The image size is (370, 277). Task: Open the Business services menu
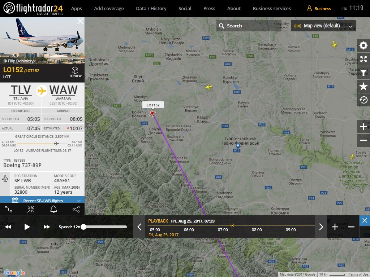272,9
